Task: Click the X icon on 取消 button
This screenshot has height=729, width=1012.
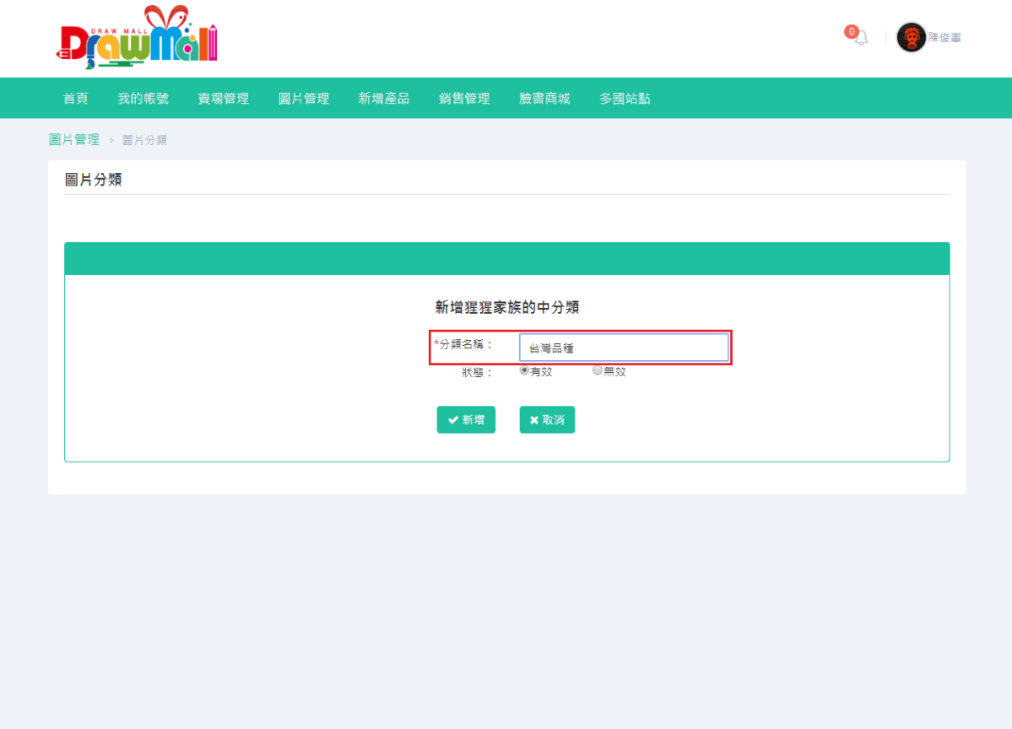Action: (534, 419)
